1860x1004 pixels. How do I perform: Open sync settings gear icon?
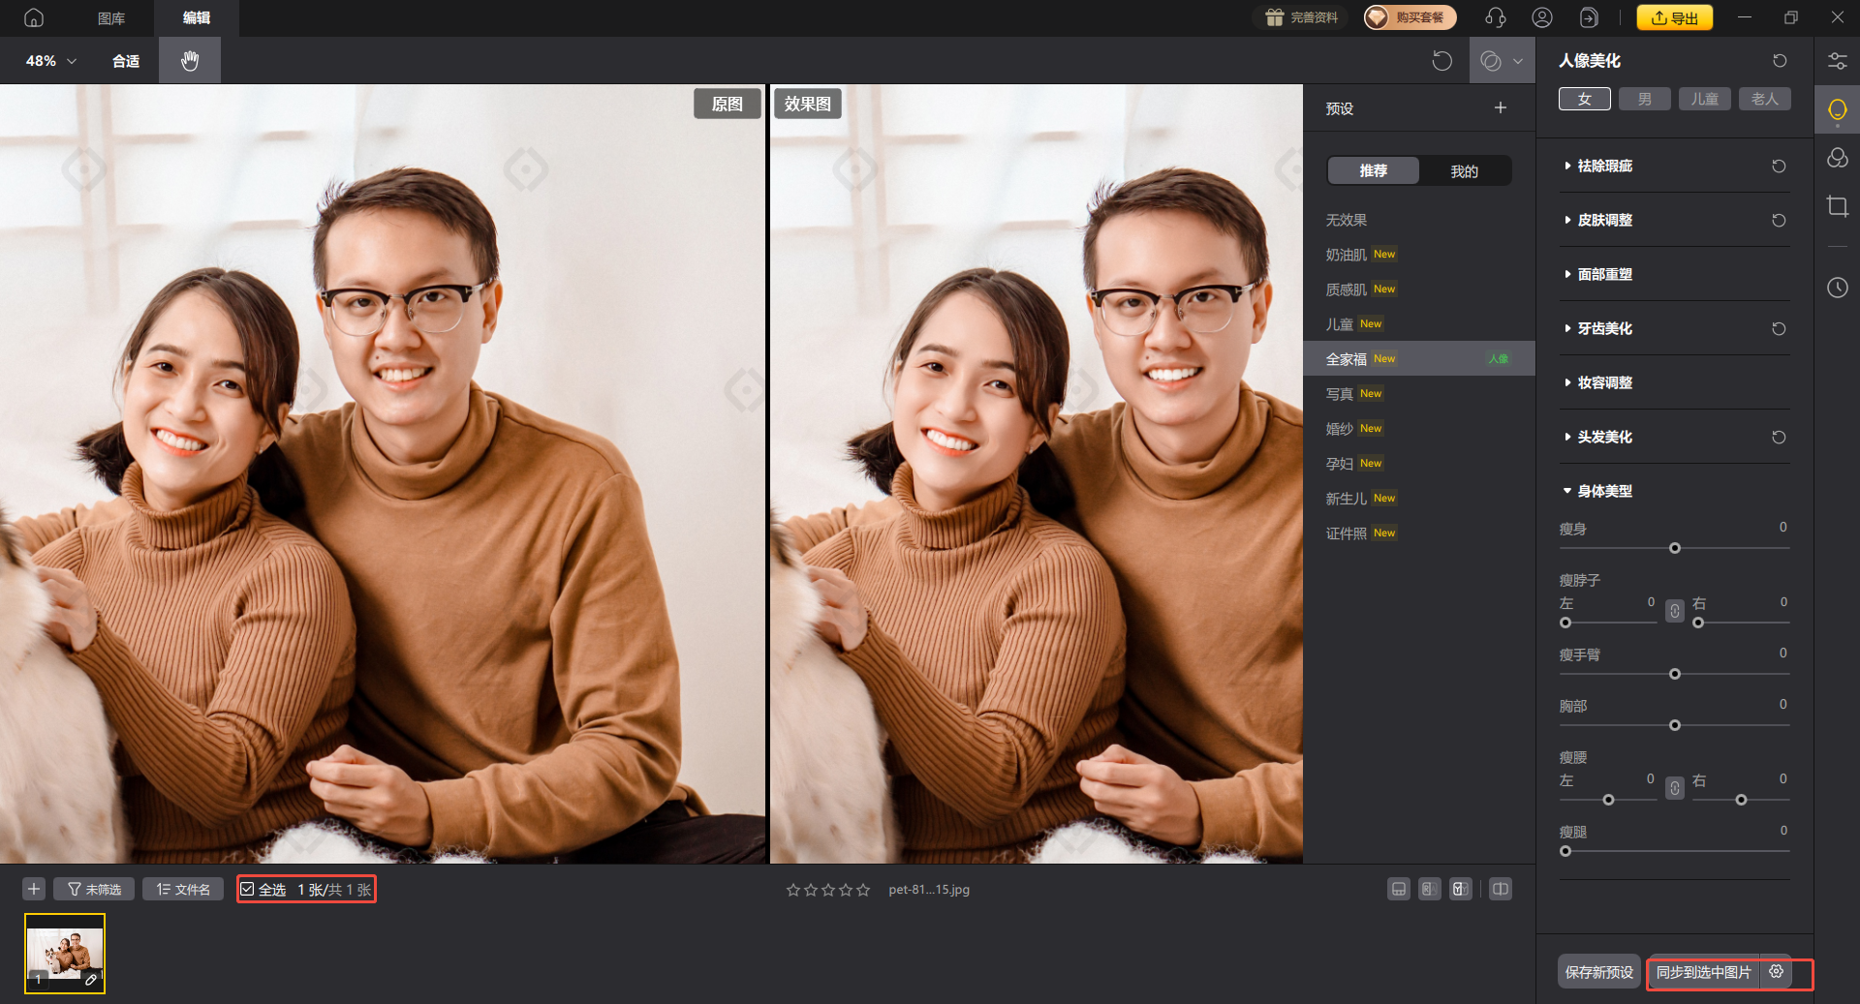1776,971
